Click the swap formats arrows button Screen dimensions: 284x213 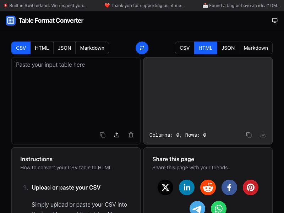(142, 48)
